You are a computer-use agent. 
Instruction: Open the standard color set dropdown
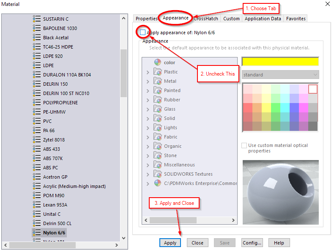coord(280,75)
